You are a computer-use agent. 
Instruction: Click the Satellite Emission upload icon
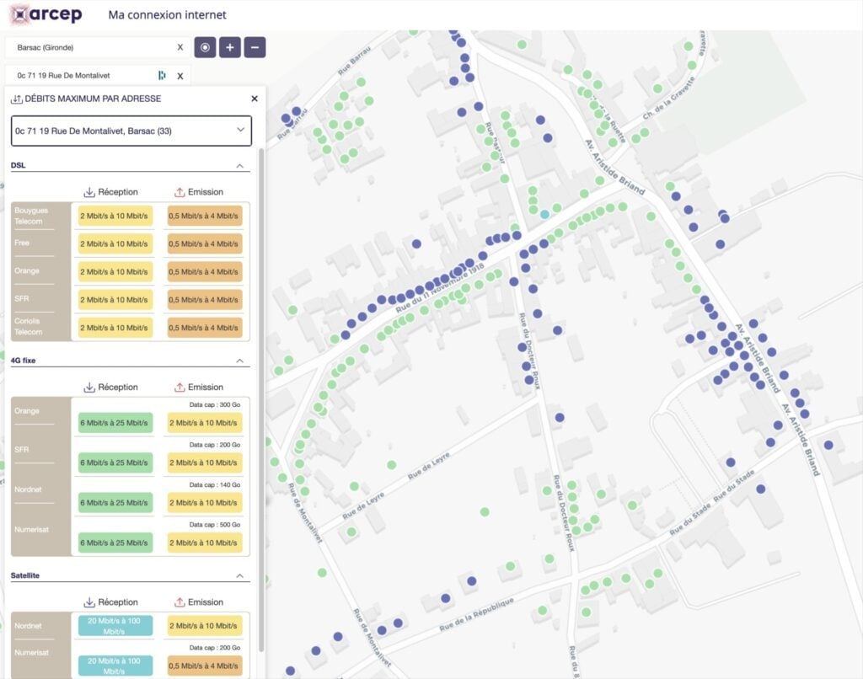(x=180, y=602)
